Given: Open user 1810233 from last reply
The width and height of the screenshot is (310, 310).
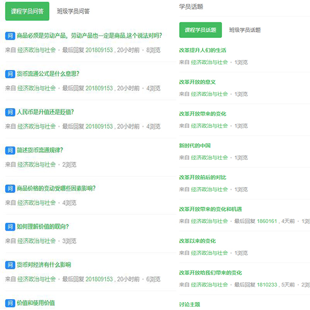Looking at the screenshot, I should 267,285.
